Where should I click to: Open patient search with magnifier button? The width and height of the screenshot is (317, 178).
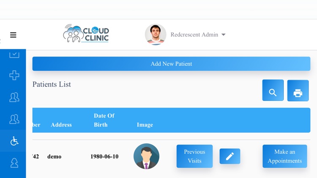tap(273, 90)
